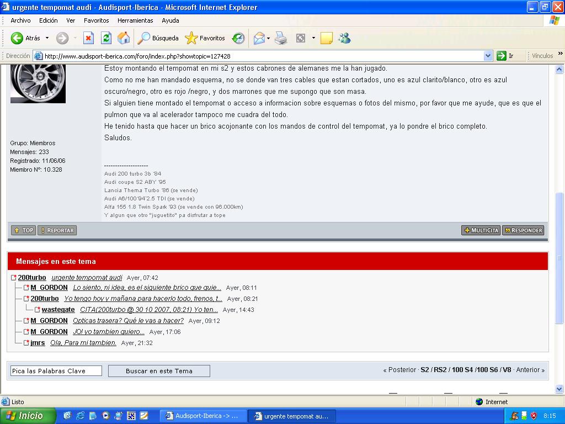Expand dropdown next to Edit icon

[313, 38]
